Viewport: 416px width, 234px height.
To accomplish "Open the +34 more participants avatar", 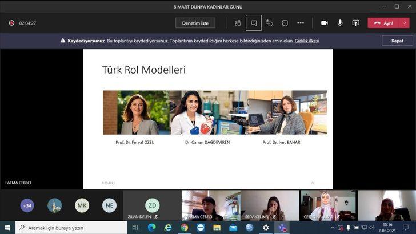I will pyautogui.click(x=27, y=205).
